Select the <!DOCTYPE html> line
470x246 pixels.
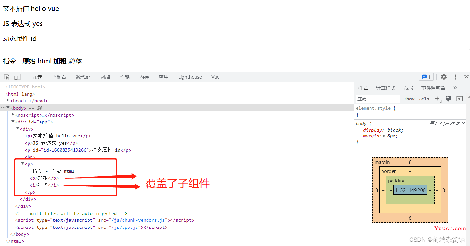coord(25,87)
